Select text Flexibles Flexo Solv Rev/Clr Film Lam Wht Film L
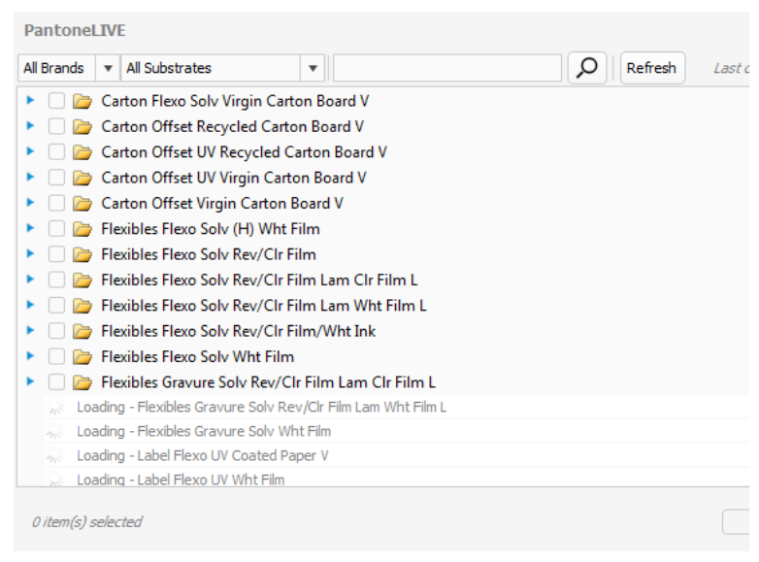Screen dimensions: 759x562 click(x=264, y=306)
